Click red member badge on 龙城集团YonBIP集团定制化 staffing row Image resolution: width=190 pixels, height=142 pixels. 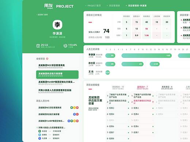pos(77,121)
